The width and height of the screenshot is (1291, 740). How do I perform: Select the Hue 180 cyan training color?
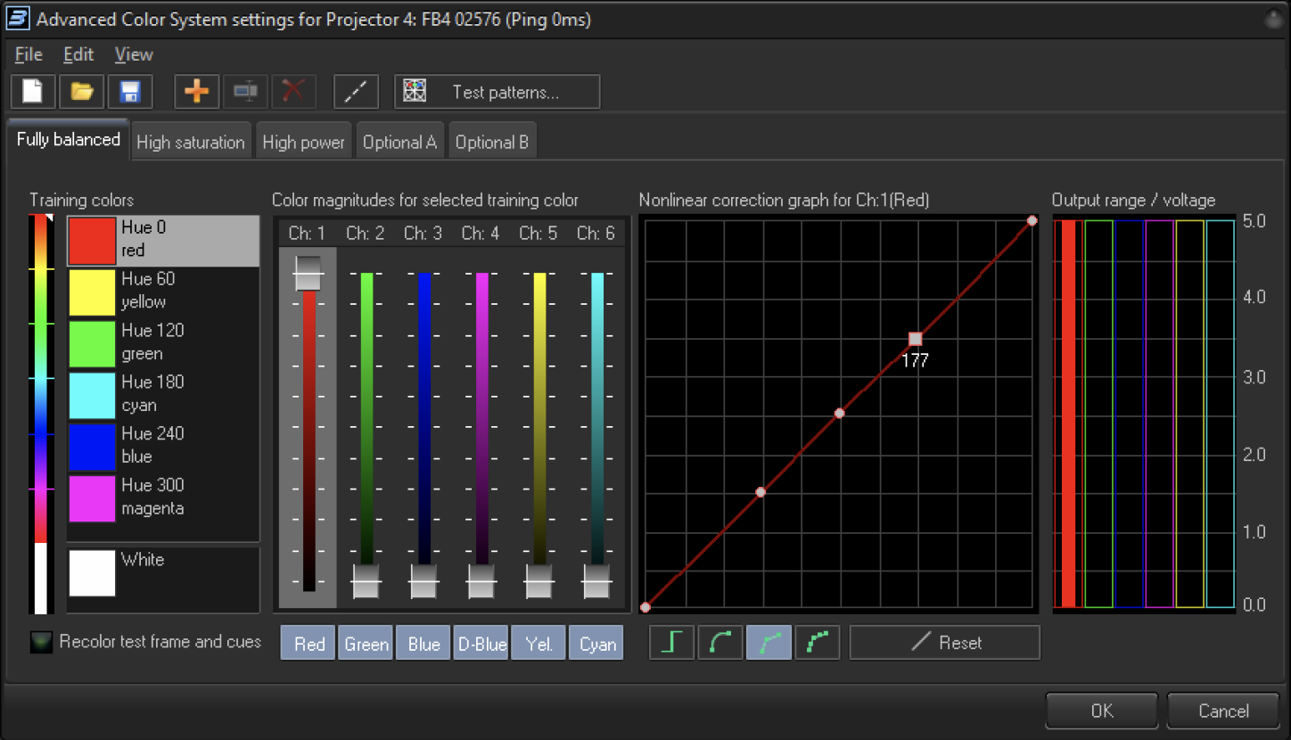tap(162, 394)
